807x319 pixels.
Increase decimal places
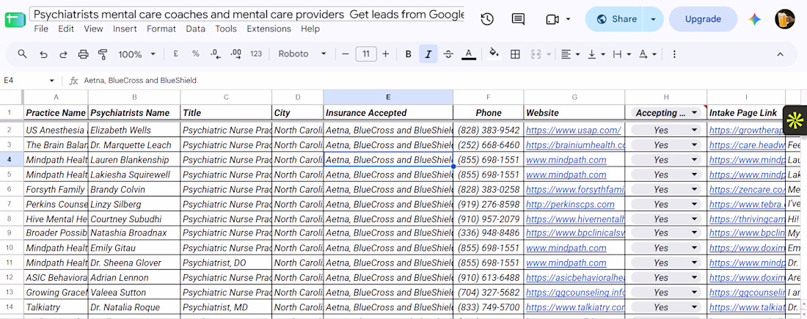tap(235, 54)
